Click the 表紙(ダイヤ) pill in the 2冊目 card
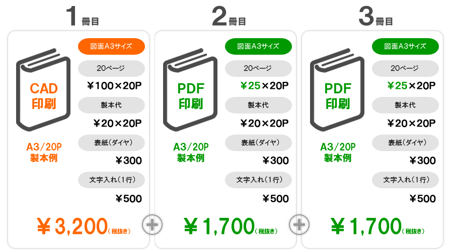The width and height of the screenshot is (453, 251). 258,143
